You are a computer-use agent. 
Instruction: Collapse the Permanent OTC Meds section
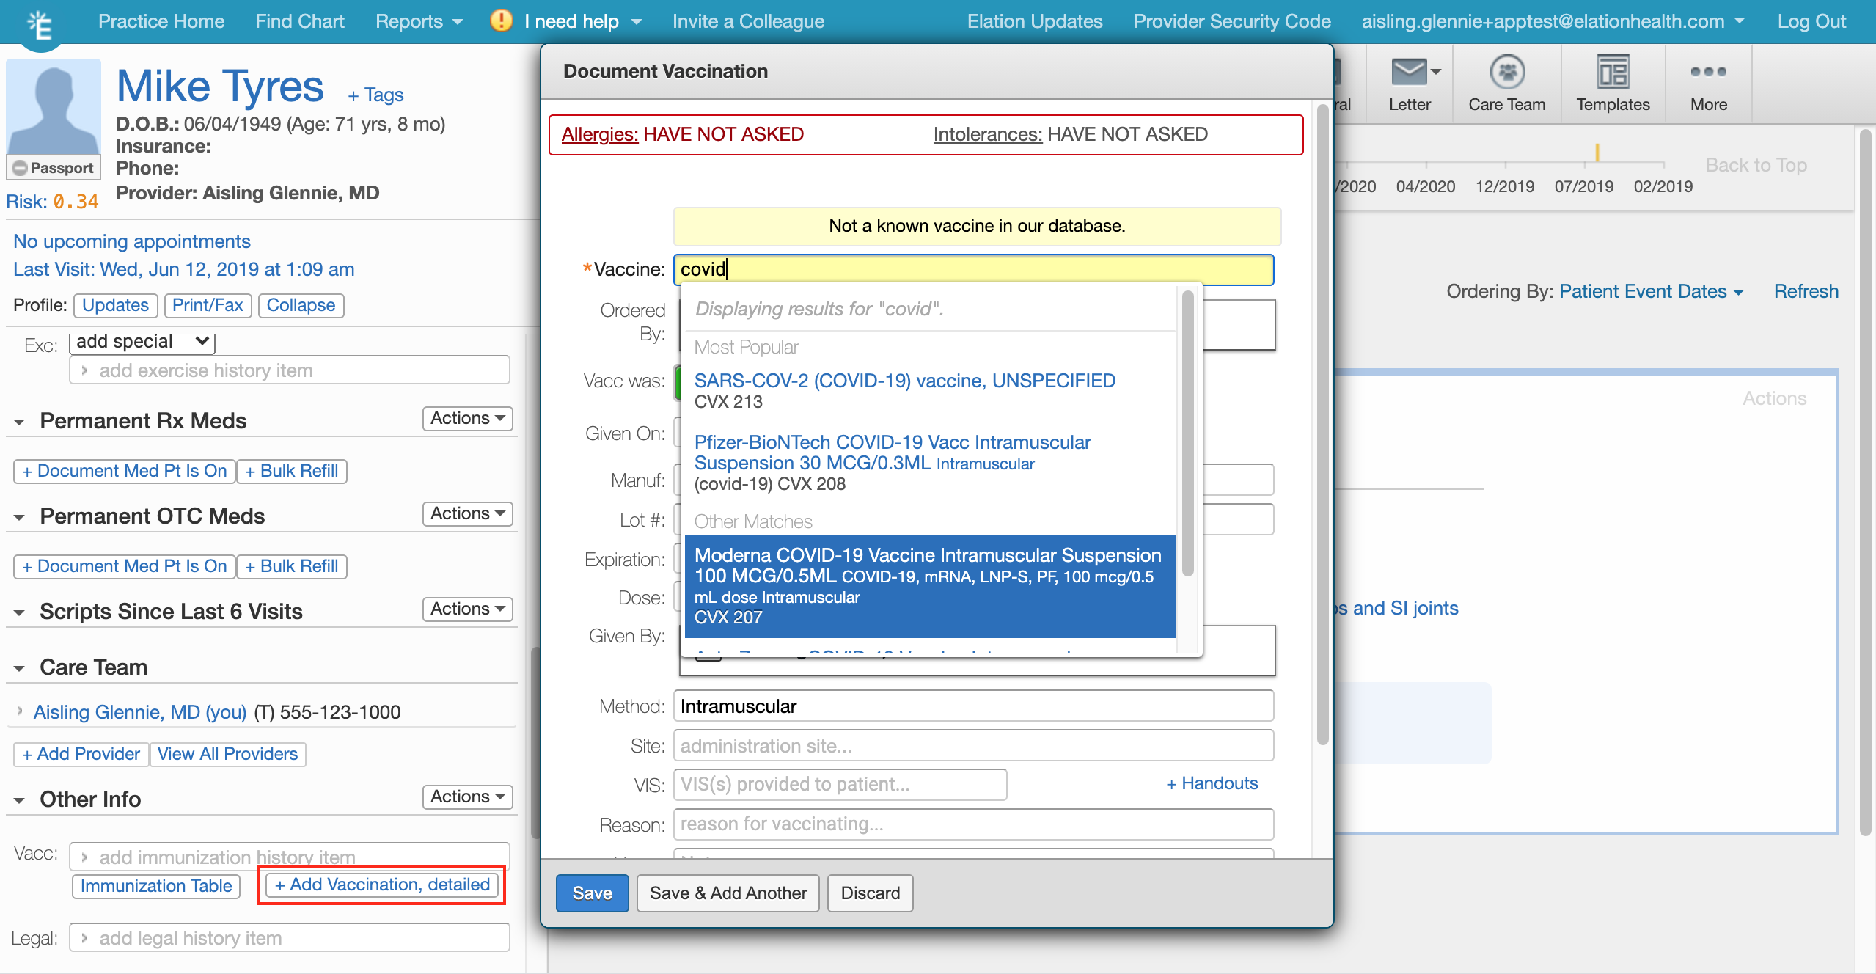[20, 517]
